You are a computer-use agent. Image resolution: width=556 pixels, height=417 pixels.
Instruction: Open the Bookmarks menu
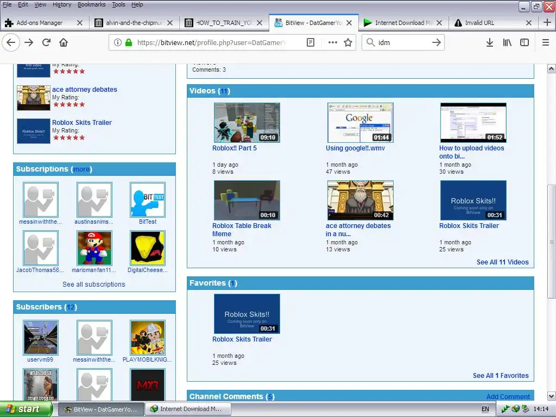coord(91,4)
